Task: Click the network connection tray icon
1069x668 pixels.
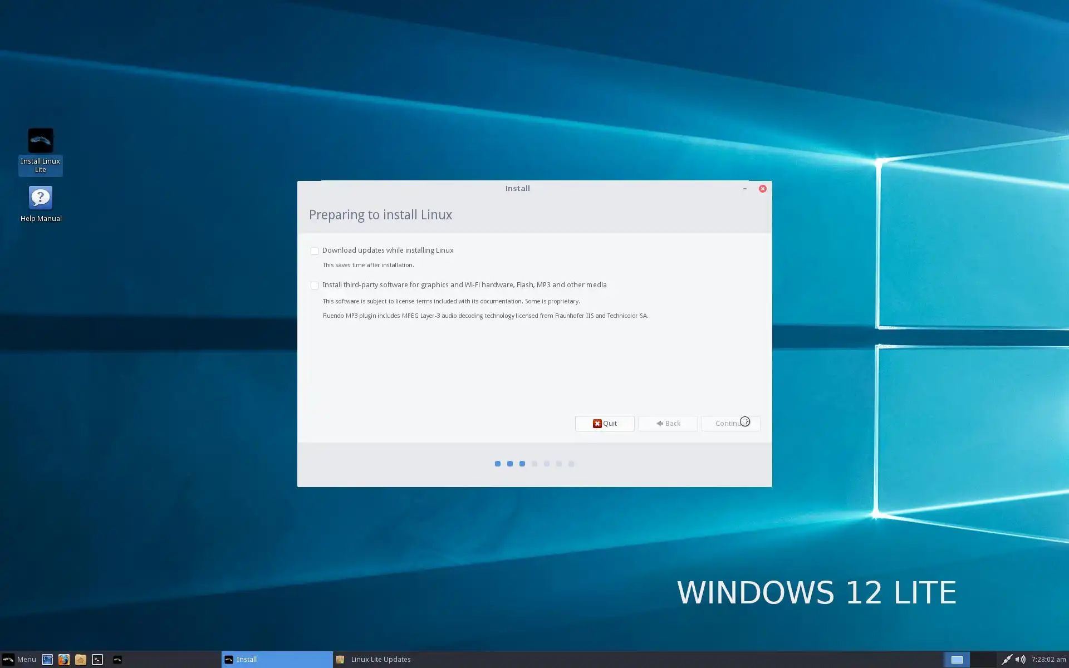Action: point(1006,660)
